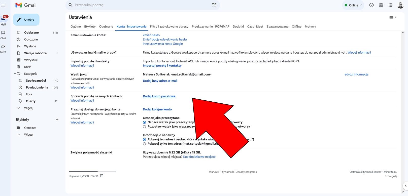Open the account profile avatar
Viewport: 408px width, 196px height.
tap(401, 5)
